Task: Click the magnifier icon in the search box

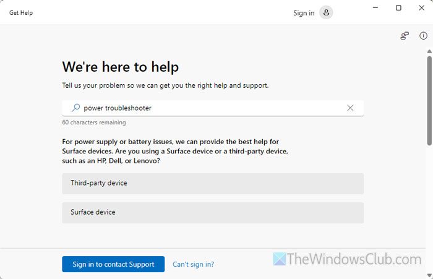Action: click(x=76, y=108)
